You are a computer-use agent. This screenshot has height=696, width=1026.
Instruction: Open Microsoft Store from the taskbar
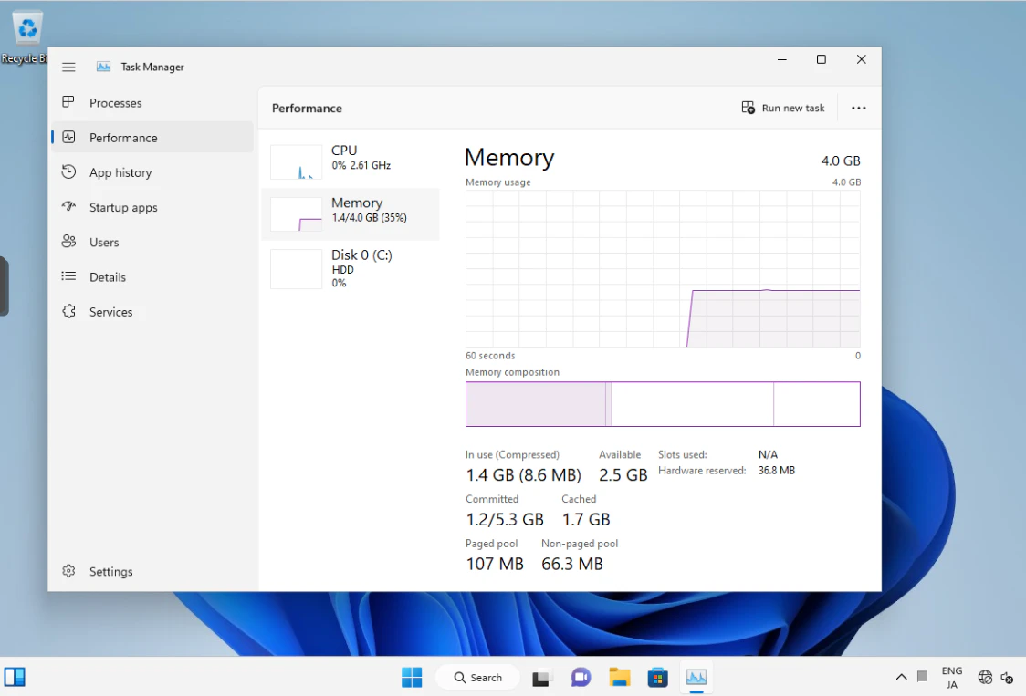tap(657, 678)
